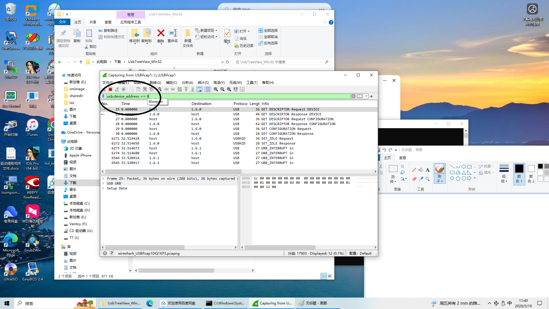
Task: Click 全部选择 select all in Explorer
Action: coord(268,30)
